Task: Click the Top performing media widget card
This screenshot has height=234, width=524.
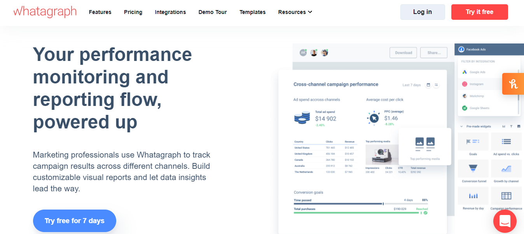Action: pyautogui.click(x=425, y=147)
